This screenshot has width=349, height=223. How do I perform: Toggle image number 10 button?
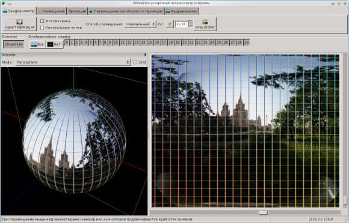116,43
